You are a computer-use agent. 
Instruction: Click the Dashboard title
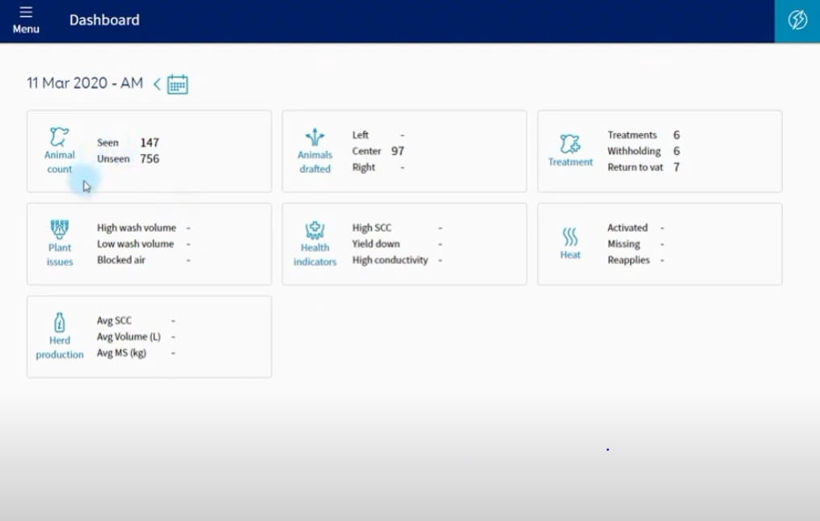(104, 20)
